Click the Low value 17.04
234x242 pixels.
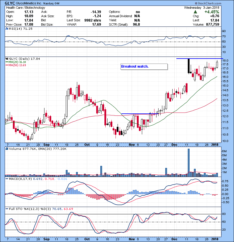click(x=29, y=20)
